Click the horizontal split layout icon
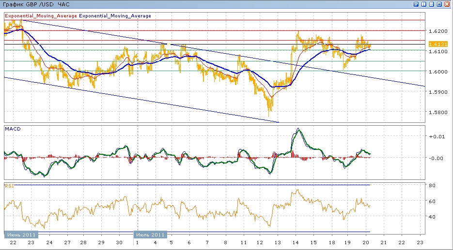Image resolution: width=453 pixels, height=250 pixels. [431, 4]
